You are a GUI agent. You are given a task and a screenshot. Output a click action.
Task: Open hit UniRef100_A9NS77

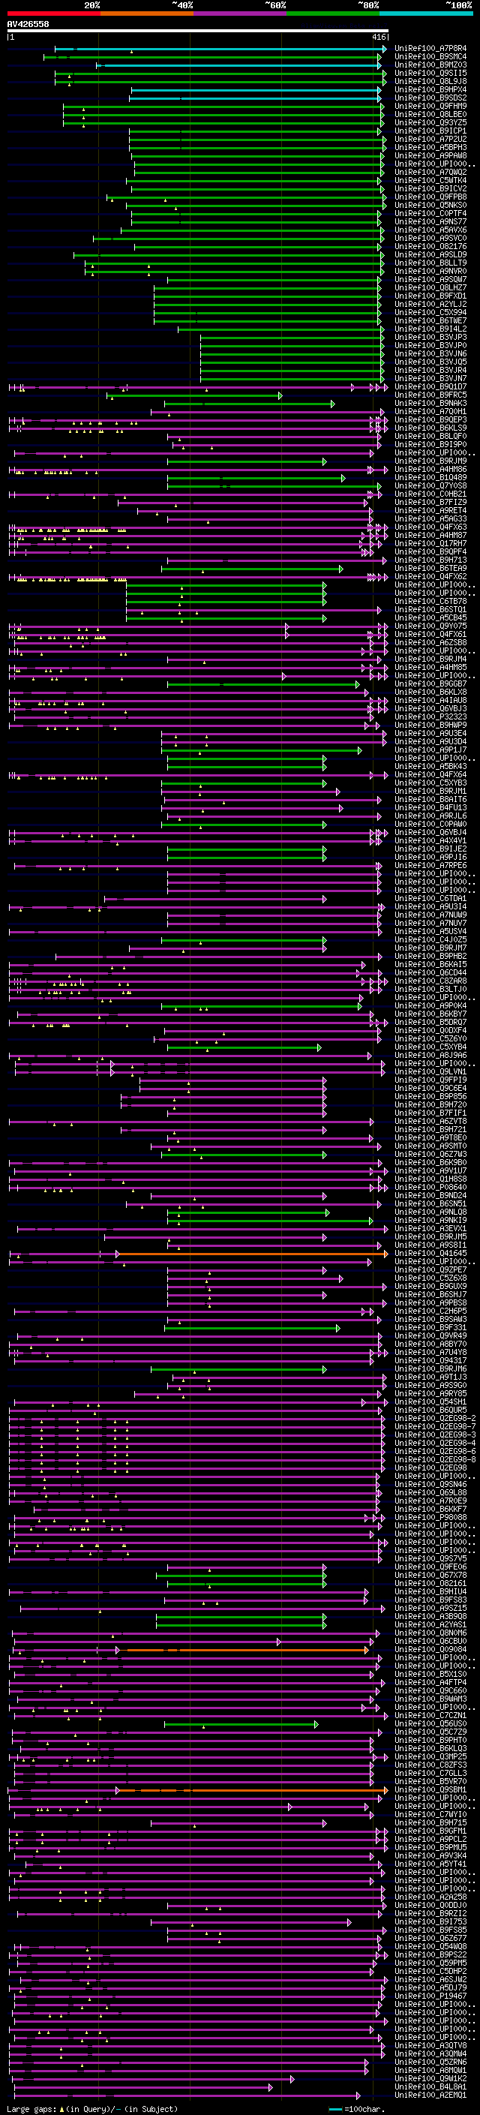[430, 221]
